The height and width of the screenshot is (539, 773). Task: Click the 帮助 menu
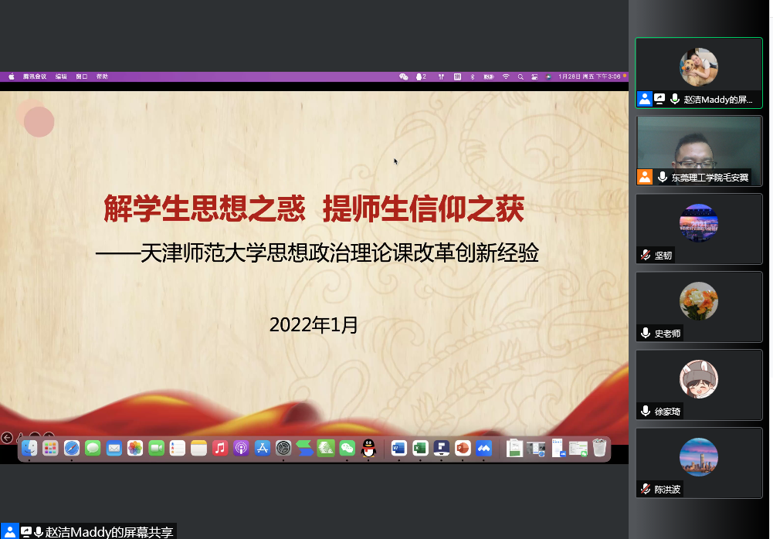click(x=102, y=76)
